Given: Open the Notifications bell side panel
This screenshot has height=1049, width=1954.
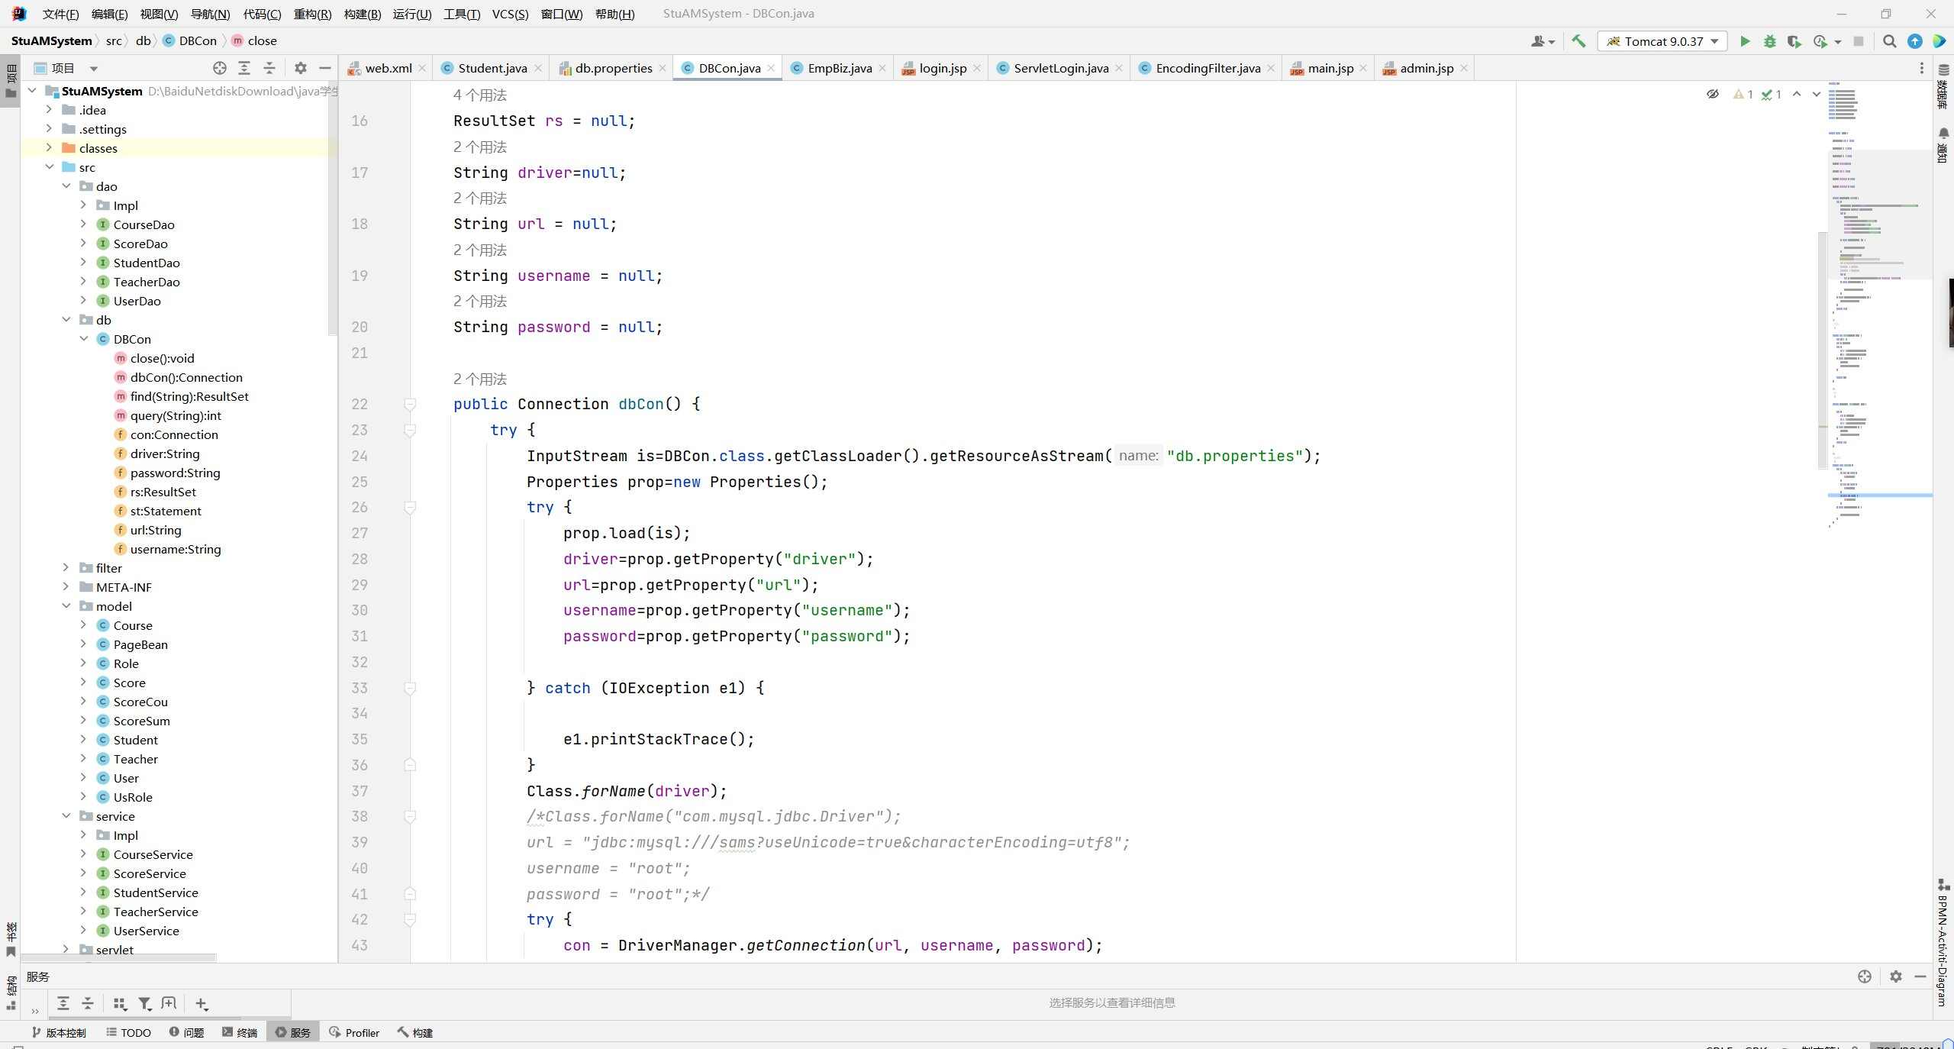Looking at the screenshot, I should click(x=1943, y=144).
